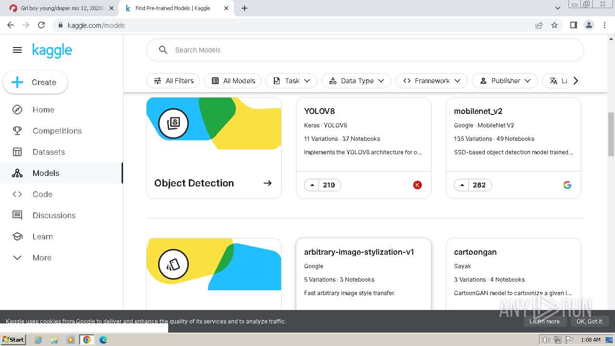The width and height of the screenshot is (615, 346).
Task: Select the All Models filter chip
Action: coord(233,81)
